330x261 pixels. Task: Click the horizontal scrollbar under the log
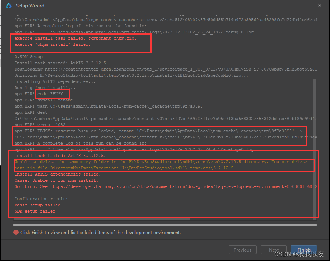102,219
